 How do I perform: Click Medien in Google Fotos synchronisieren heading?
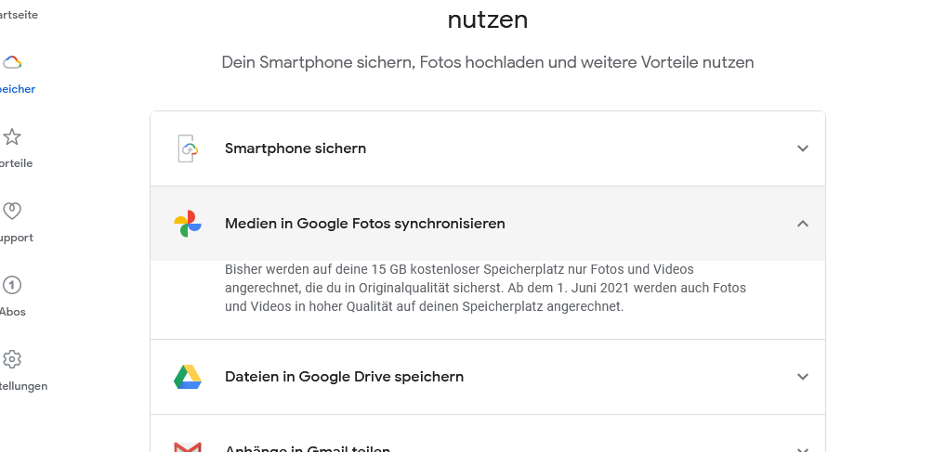[x=365, y=224]
